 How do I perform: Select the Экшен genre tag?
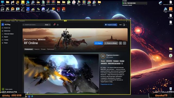coord(103,61)
